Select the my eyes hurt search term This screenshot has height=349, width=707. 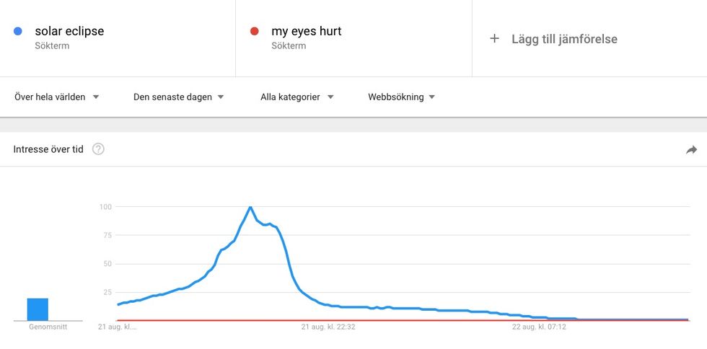click(306, 31)
